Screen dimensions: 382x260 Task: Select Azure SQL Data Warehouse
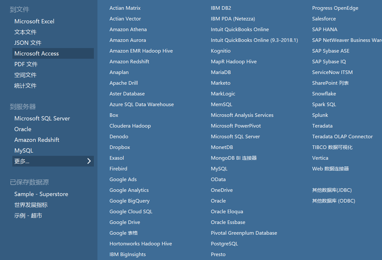pos(142,105)
